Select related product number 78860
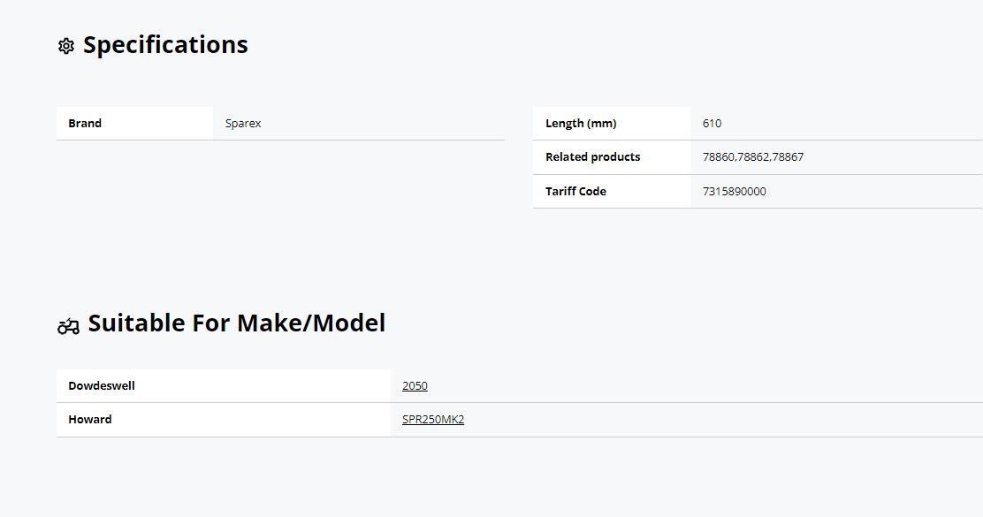The image size is (983, 517). 719,157
